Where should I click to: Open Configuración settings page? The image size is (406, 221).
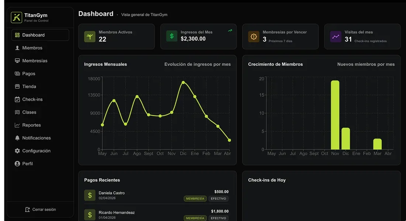click(x=40, y=151)
